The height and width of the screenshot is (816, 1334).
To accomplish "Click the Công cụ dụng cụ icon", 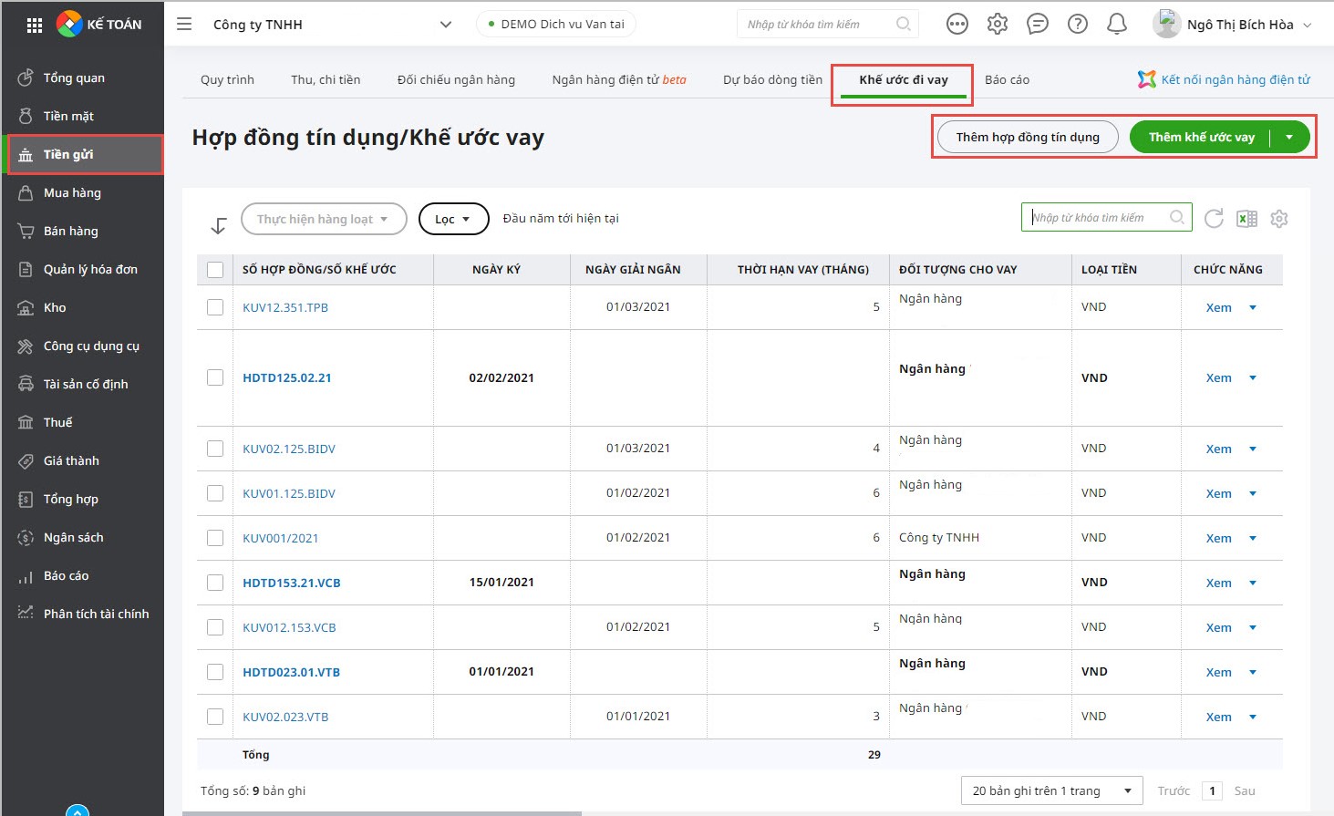I will click(x=26, y=346).
